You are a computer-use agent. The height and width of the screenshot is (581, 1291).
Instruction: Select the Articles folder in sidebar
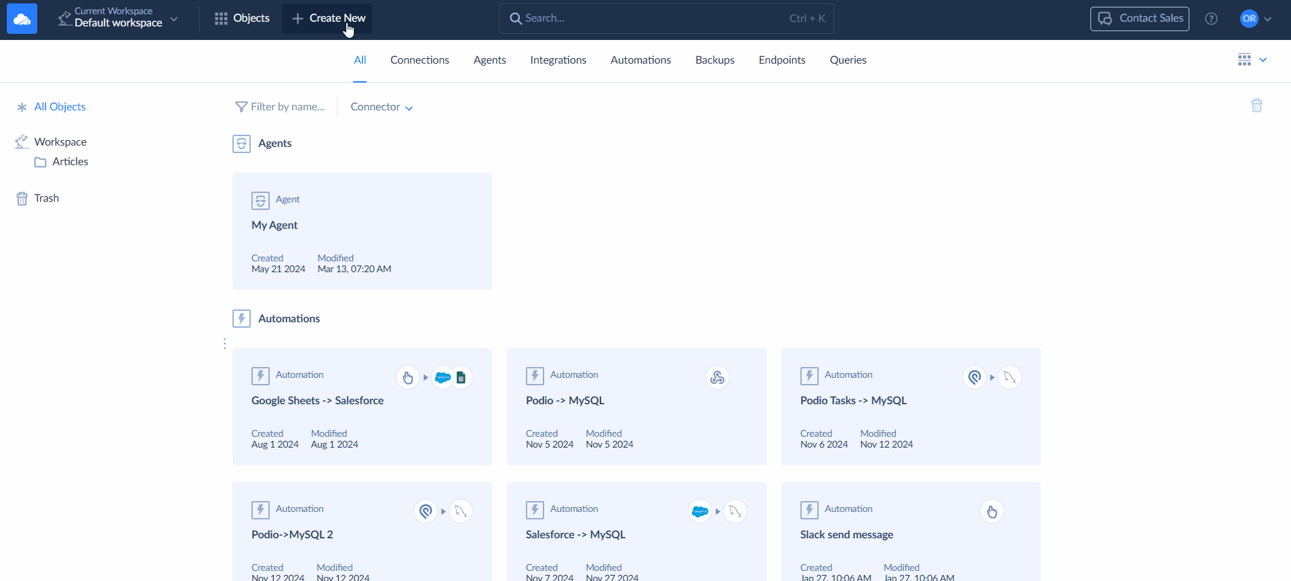pos(70,162)
